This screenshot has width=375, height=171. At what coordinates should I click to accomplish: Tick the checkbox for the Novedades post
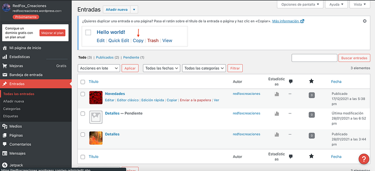[83, 94]
